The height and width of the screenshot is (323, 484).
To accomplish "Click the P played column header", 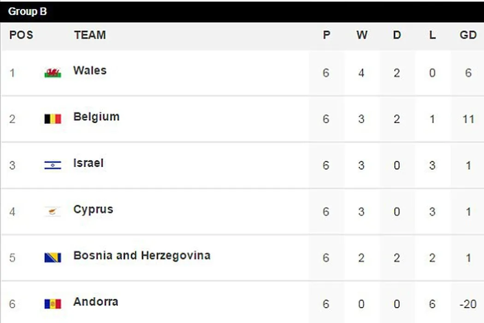I will coord(326,36).
